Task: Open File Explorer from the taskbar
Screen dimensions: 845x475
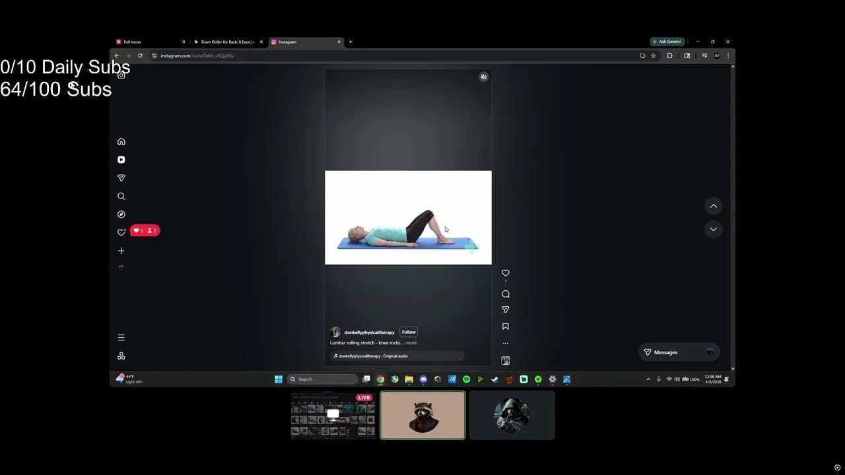Action: 409,379
